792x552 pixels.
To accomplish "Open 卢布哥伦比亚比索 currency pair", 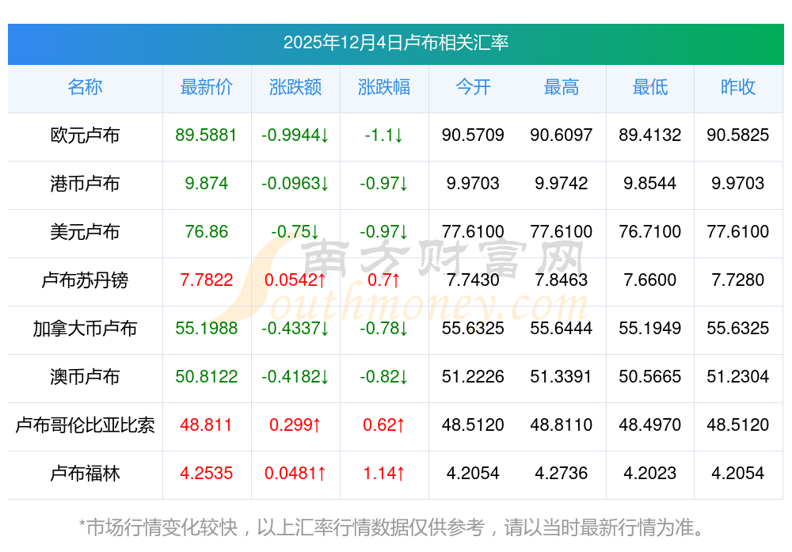I will click(x=85, y=425).
